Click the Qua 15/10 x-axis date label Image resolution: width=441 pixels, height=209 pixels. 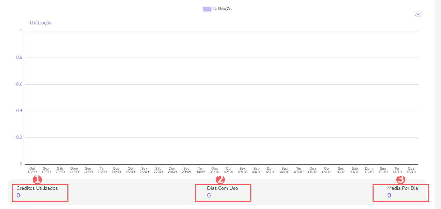pyautogui.click(x=411, y=170)
